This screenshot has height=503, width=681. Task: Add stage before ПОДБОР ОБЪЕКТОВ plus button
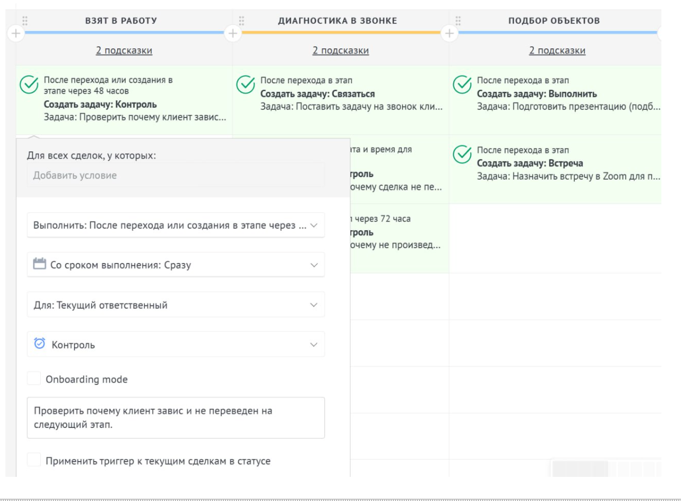click(449, 33)
